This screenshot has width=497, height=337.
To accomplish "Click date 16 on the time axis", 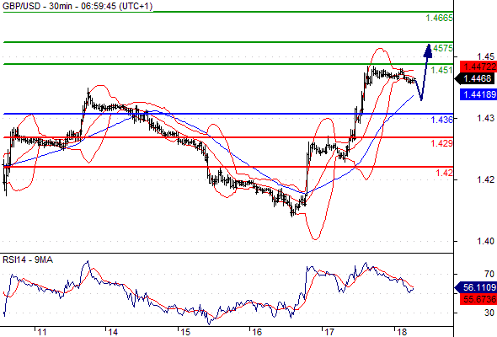I will point(257,332).
